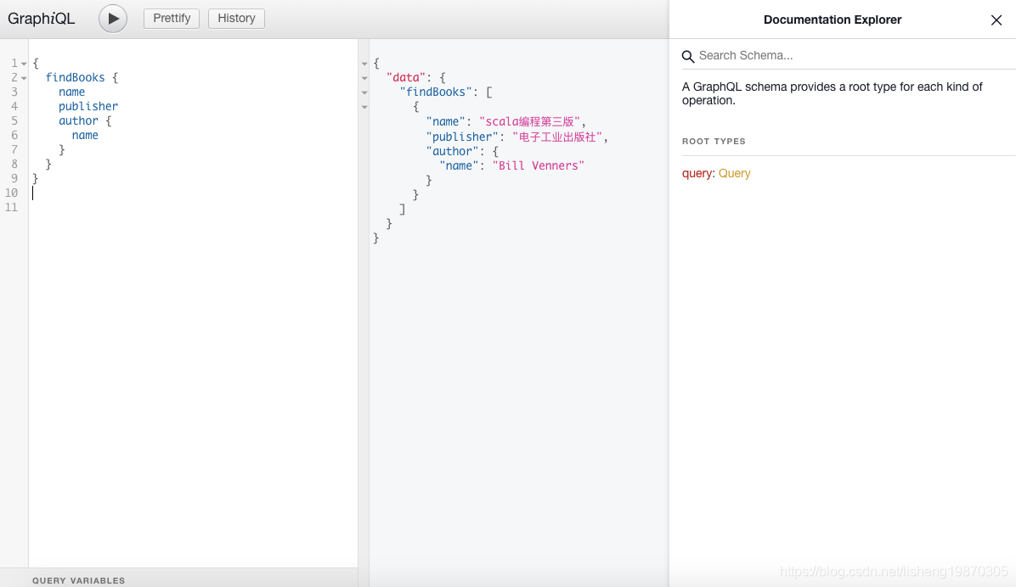Screen dimensions: 1016x587
Task: Click the Prettify button
Action: [171, 18]
